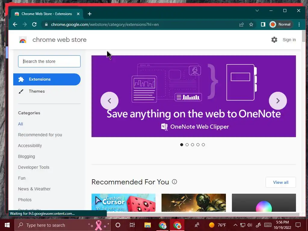The height and width of the screenshot is (231, 308).
Task: Reload the Chrome Web Store page
Action: (34, 24)
